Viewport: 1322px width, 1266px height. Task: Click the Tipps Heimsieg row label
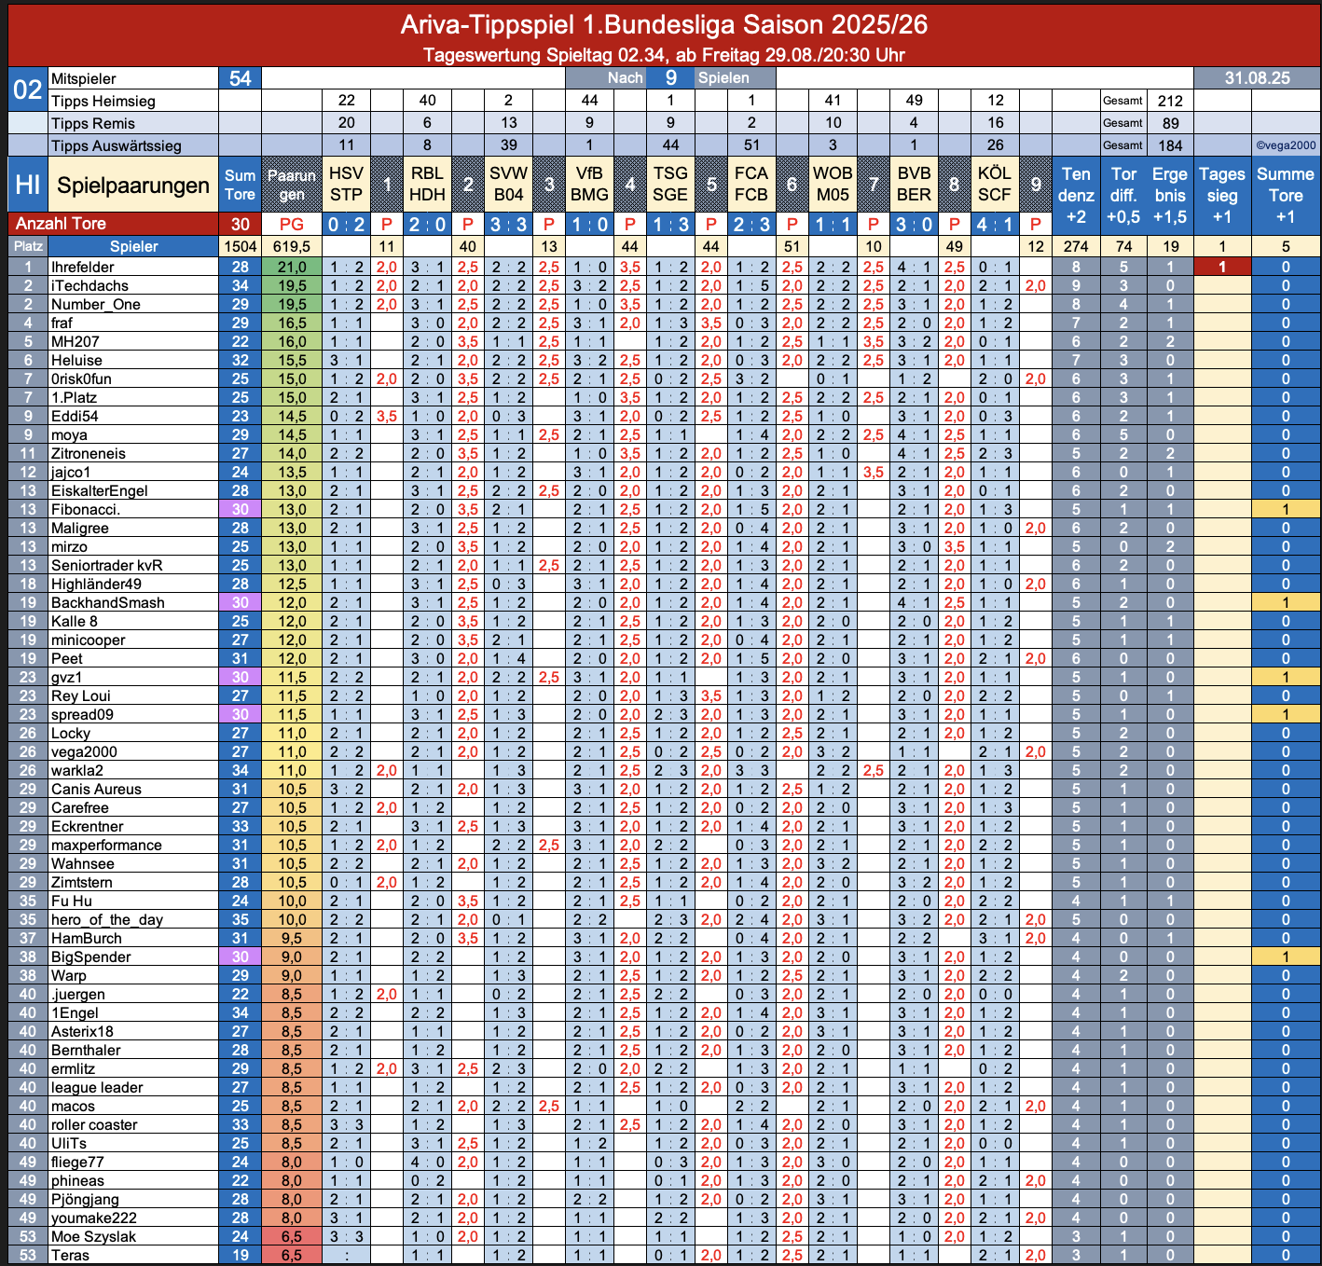(133, 101)
